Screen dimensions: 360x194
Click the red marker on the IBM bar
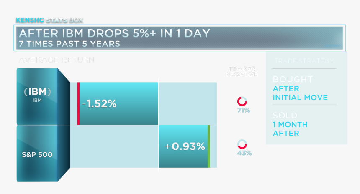click(x=78, y=103)
